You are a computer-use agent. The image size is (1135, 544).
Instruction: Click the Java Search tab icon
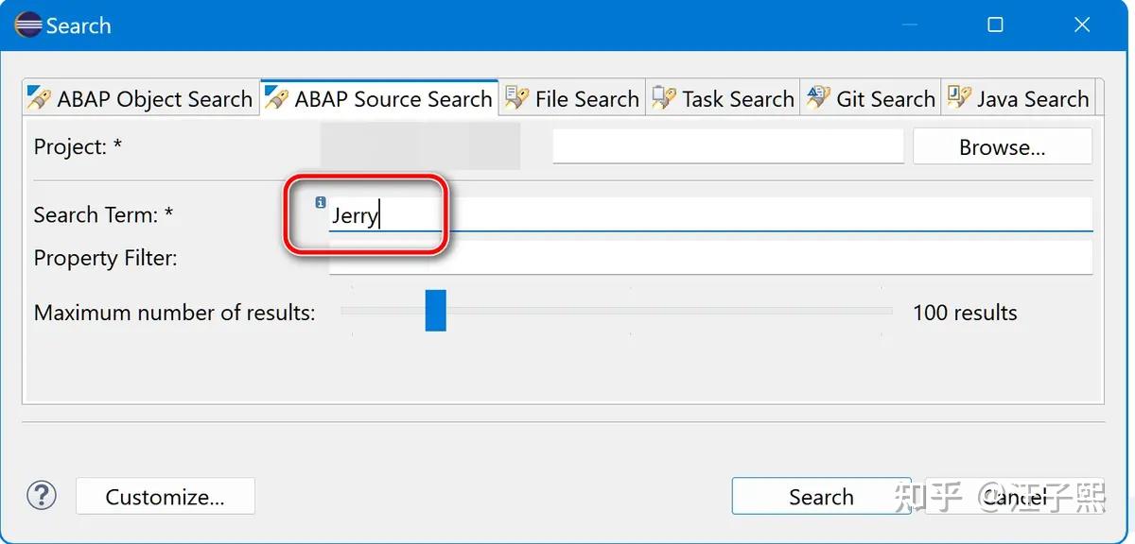[959, 97]
